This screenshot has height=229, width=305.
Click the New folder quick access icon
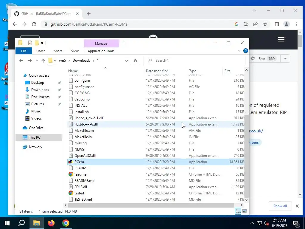pos(37,43)
